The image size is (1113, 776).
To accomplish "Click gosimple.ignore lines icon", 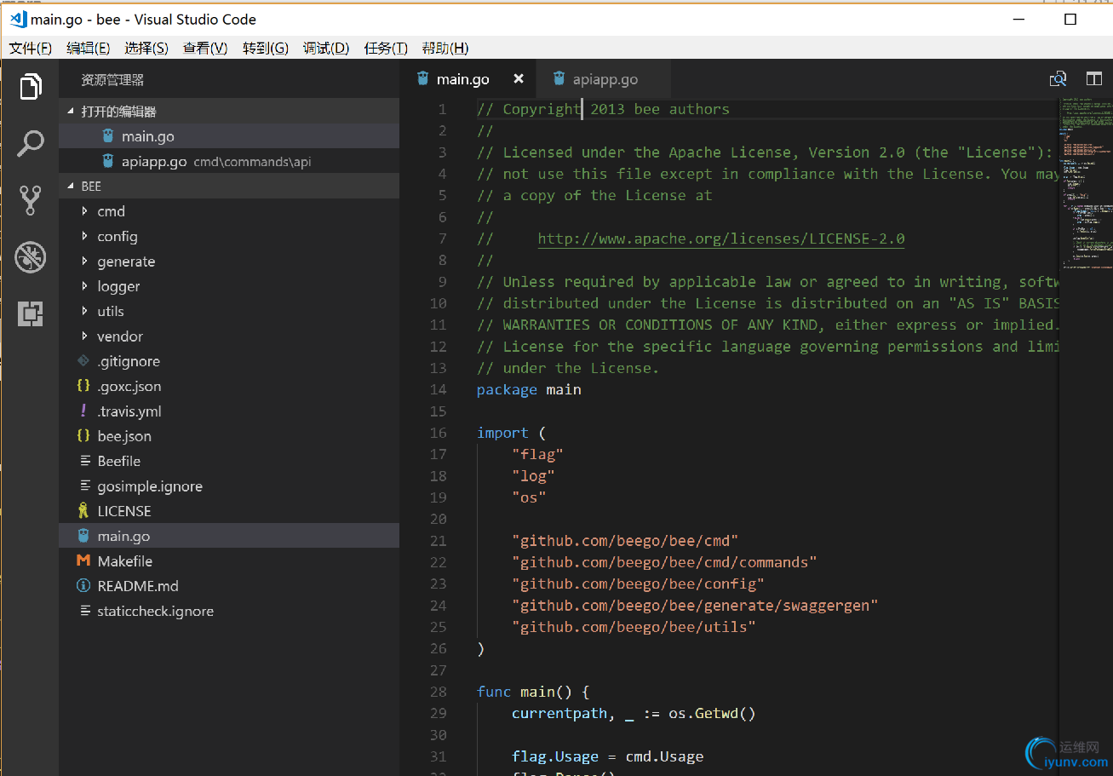I will point(84,486).
